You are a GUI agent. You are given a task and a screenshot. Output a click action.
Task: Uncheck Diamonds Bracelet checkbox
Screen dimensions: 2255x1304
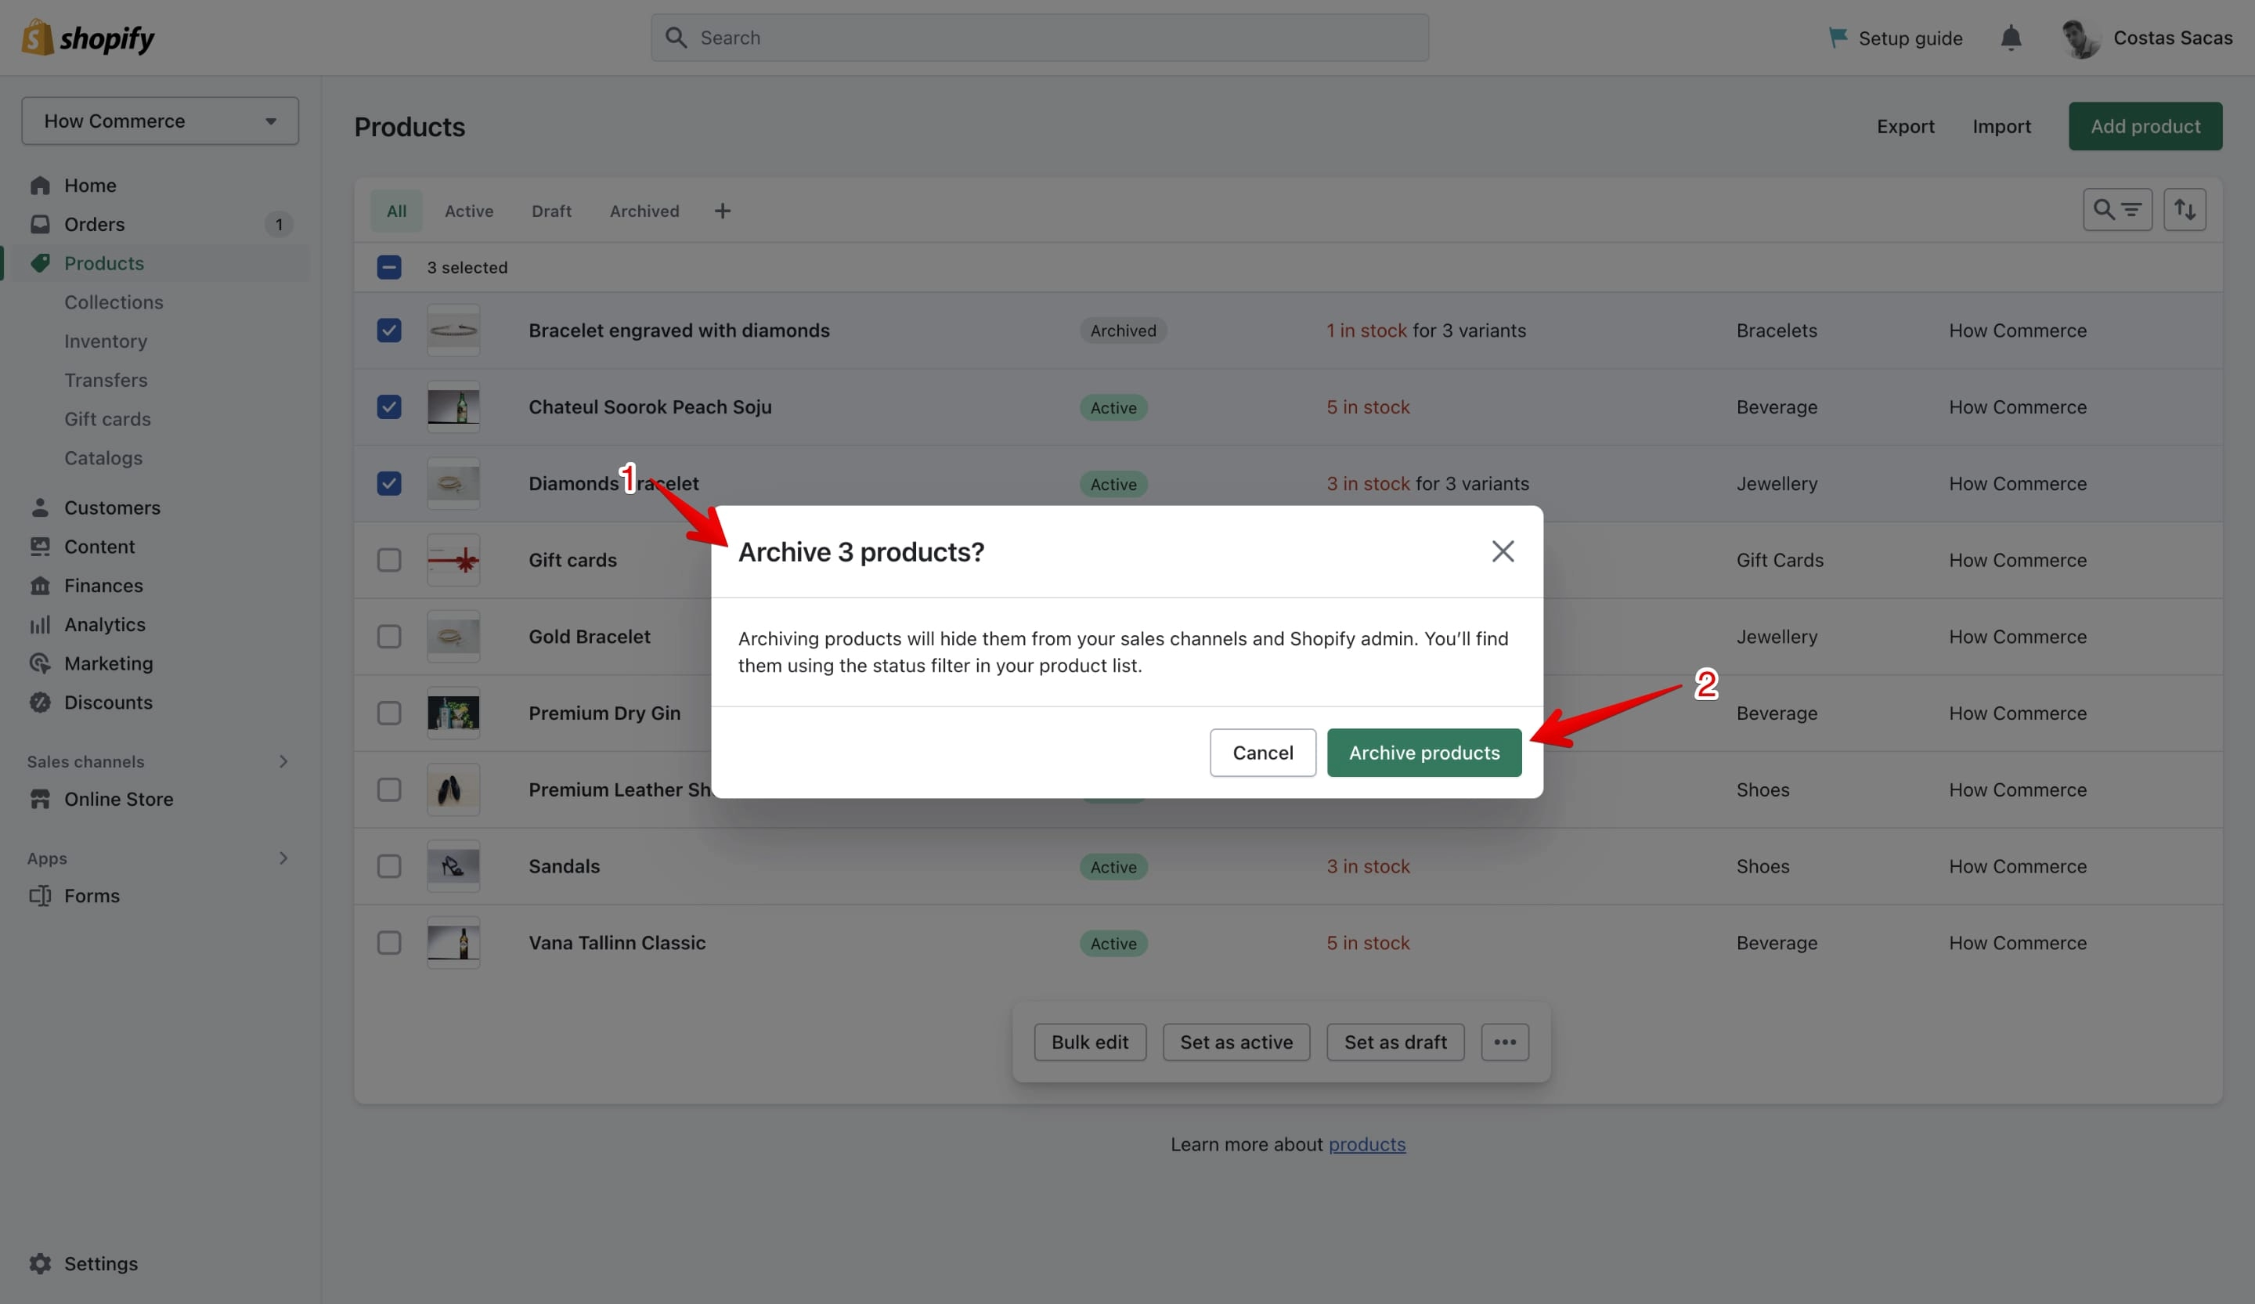pos(388,483)
